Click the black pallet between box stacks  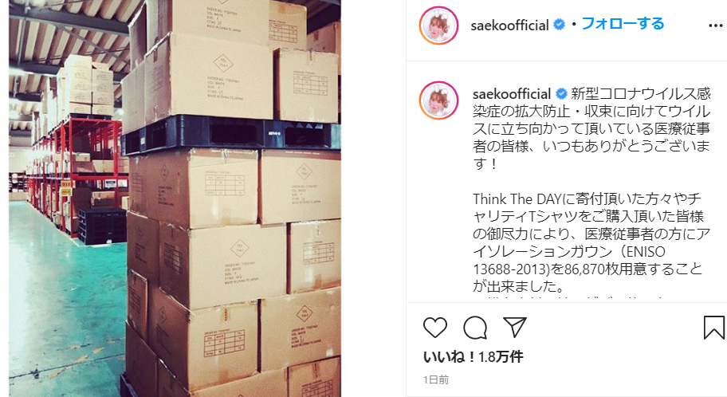click(231, 134)
